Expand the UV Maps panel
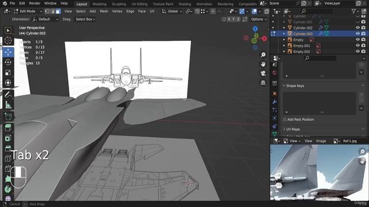The image size is (369, 207). click(293, 129)
